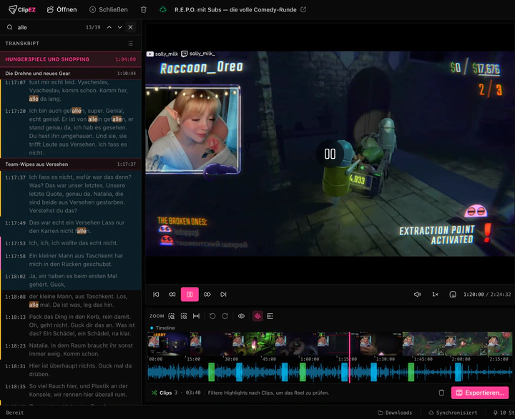515x419 pixels.
Task: Collapse 'Team-Wipes aus Versehen' section
Action: coord(71,164)
